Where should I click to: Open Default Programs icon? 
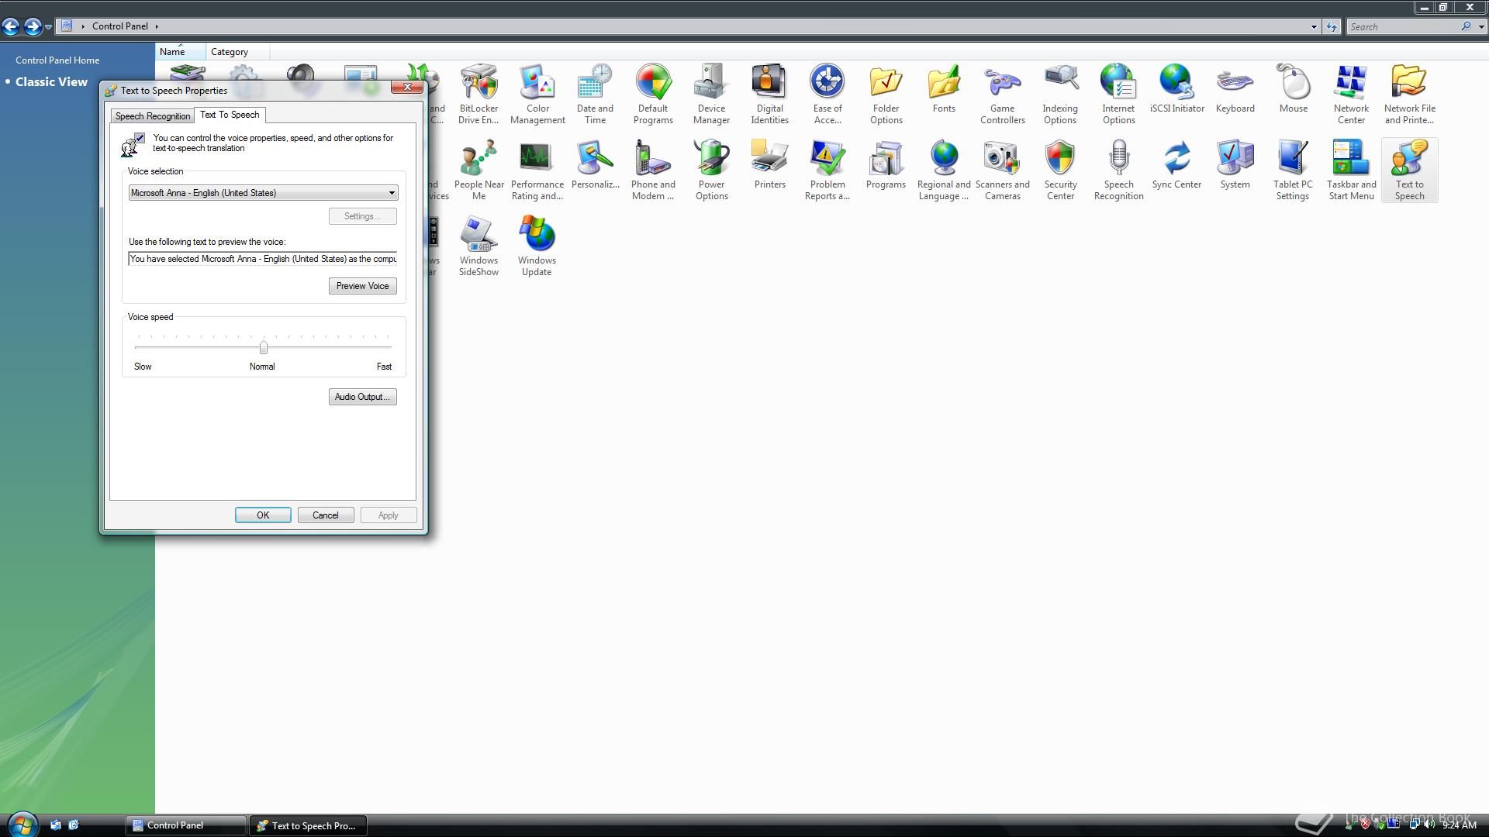point(653,94)
